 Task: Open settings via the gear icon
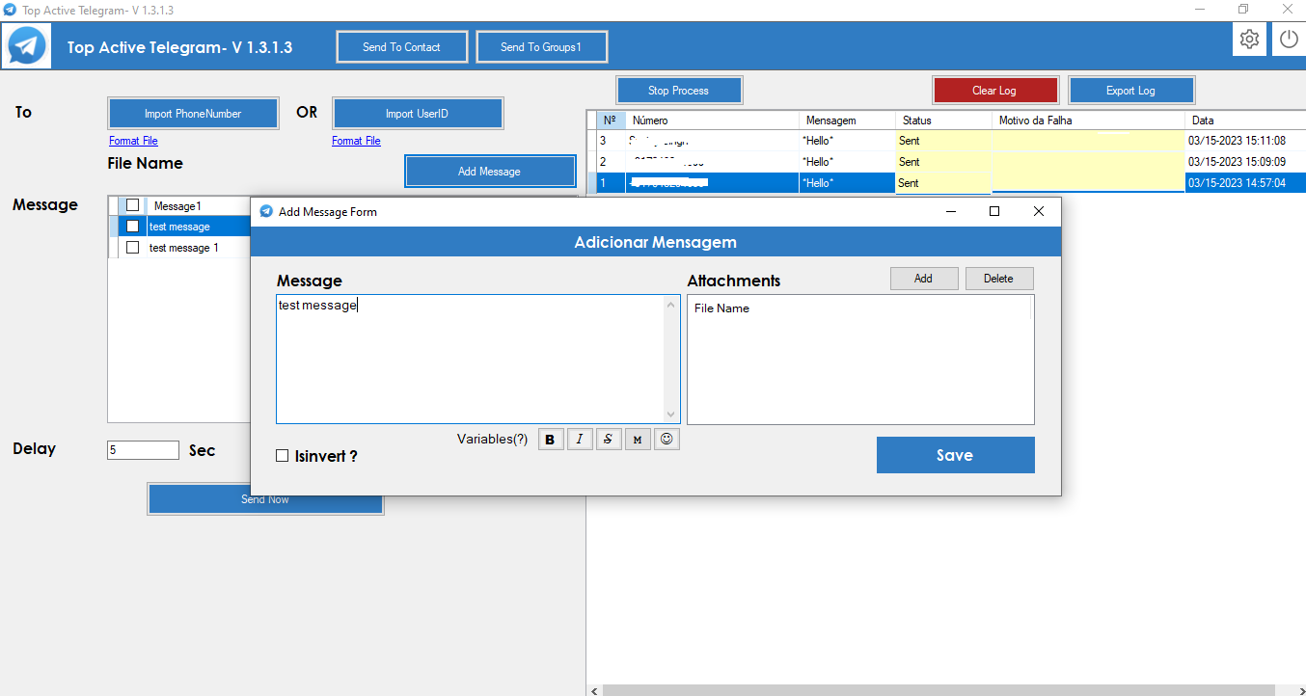[x=1249, y=40]
